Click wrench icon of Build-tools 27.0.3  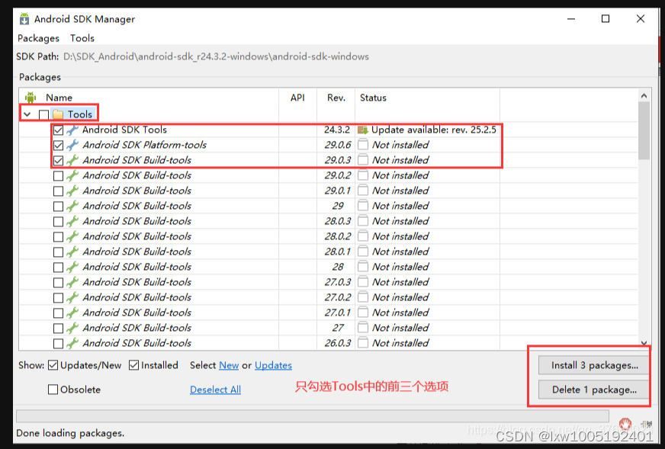(x=72, y=282)
